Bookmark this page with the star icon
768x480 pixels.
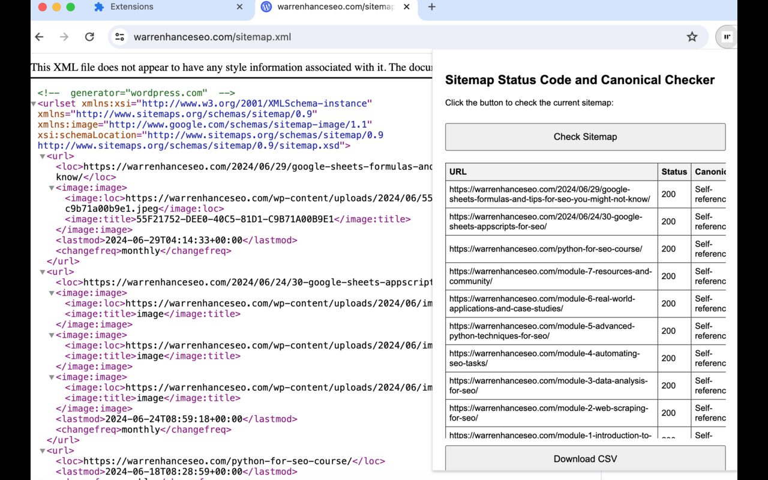(x=692, y=37)
